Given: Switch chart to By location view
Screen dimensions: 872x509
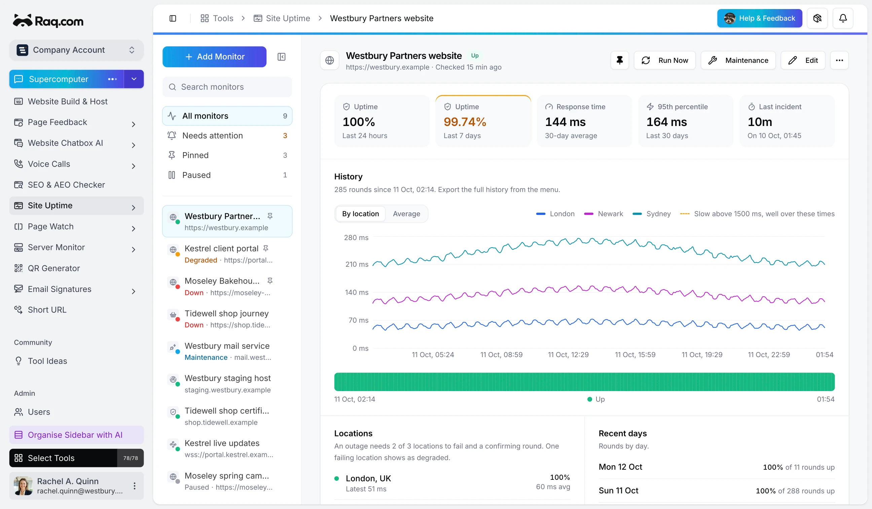Looking at the screenshot, I should (360, 214).
